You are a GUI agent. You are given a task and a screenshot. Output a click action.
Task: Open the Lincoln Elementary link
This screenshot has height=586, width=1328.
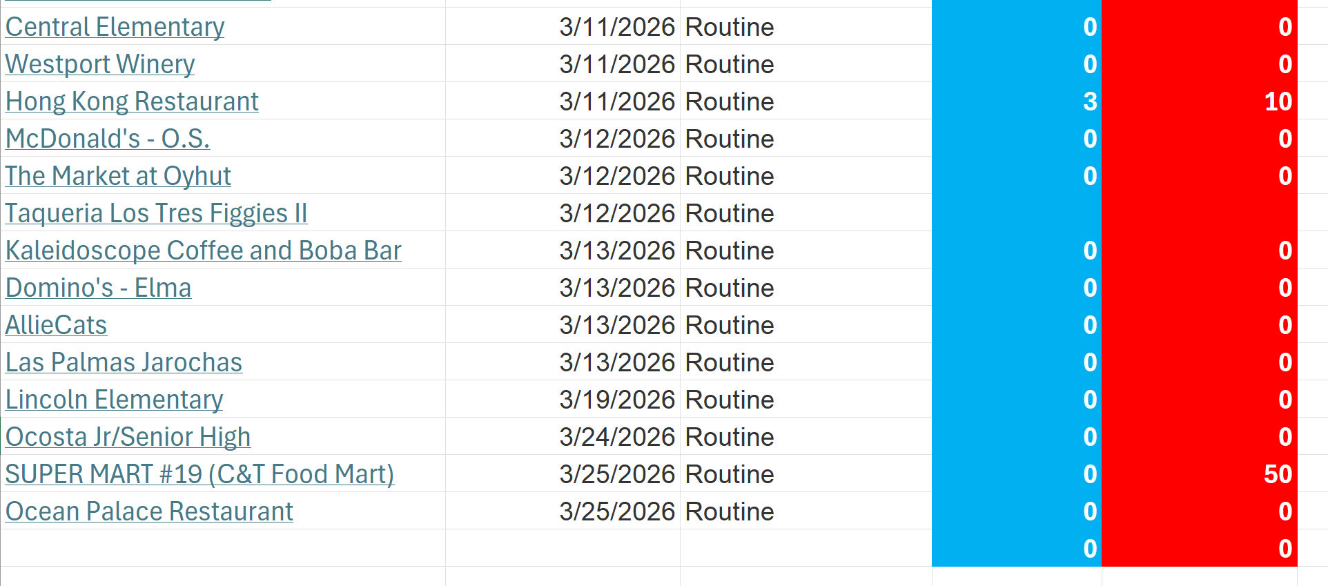[x=114, y=400]
